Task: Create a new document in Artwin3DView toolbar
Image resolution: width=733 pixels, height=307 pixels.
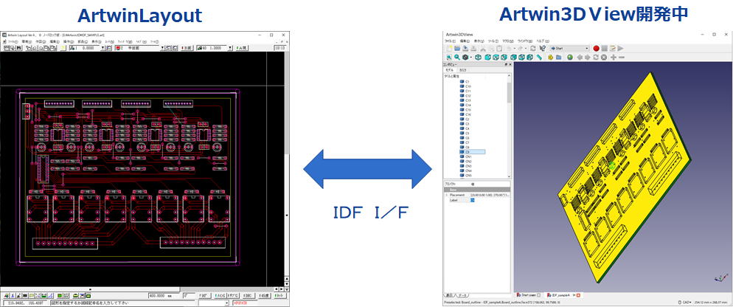Action: 450,48
